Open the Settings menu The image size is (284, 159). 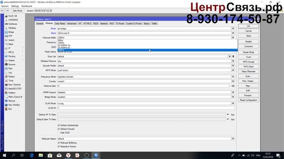[x=15, y=6]
